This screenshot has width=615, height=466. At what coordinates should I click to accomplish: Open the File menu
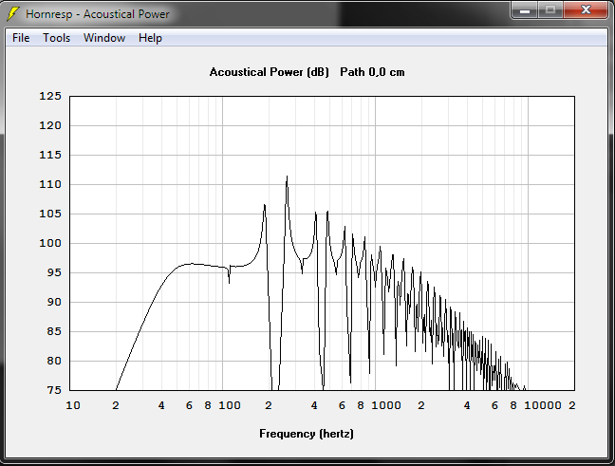[21, 38]
